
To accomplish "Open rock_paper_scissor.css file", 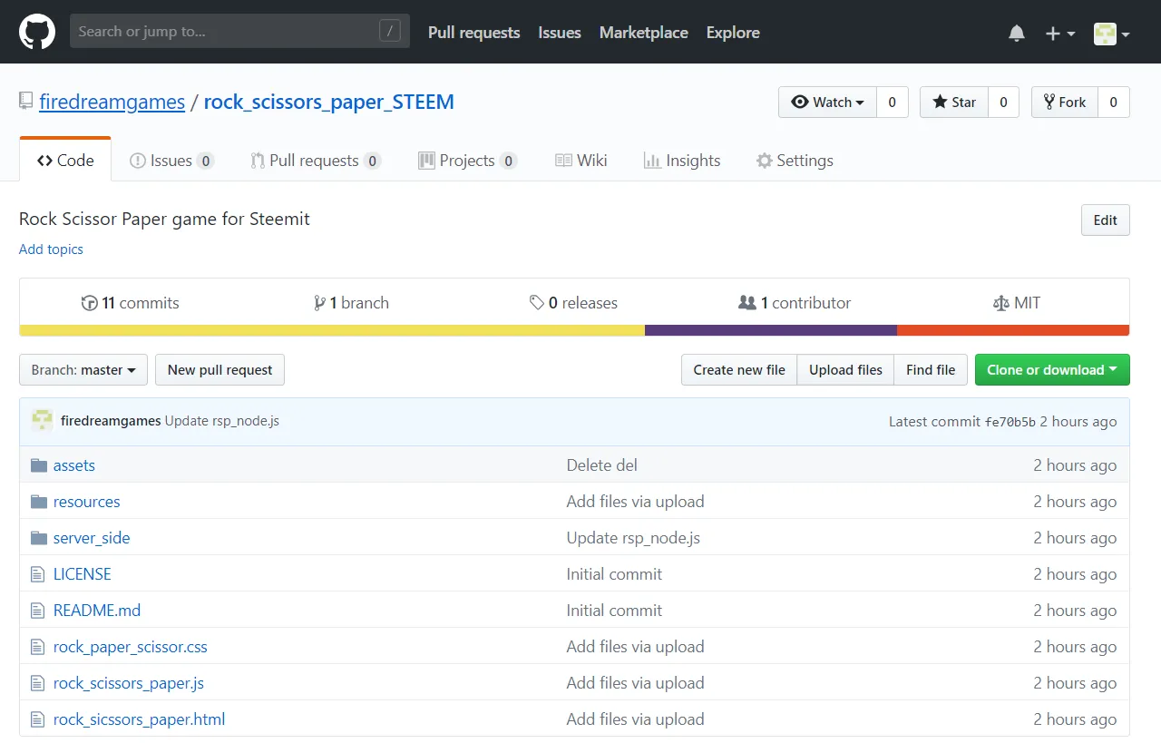I will pyautogui.click(x=131, y=647).
